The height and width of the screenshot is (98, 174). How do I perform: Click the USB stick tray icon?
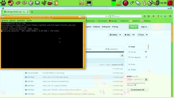pyautogui.click(x=138, y=3)
